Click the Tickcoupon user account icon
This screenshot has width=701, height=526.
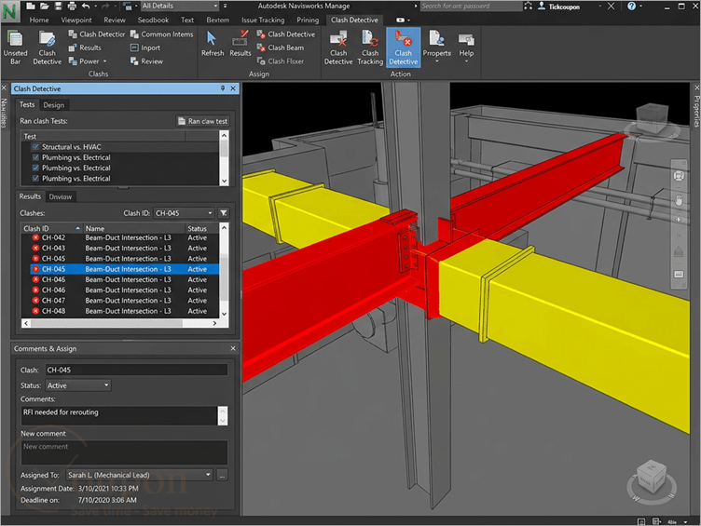[542, 7]
